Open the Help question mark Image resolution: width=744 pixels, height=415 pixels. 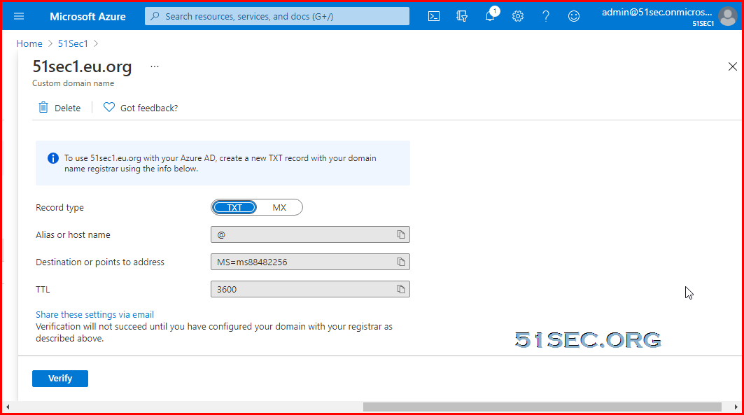(546, 16)
